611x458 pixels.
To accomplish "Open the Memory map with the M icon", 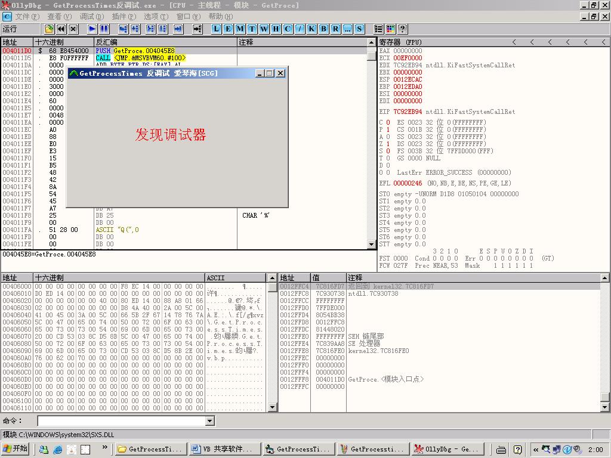I will pos(240,29).
